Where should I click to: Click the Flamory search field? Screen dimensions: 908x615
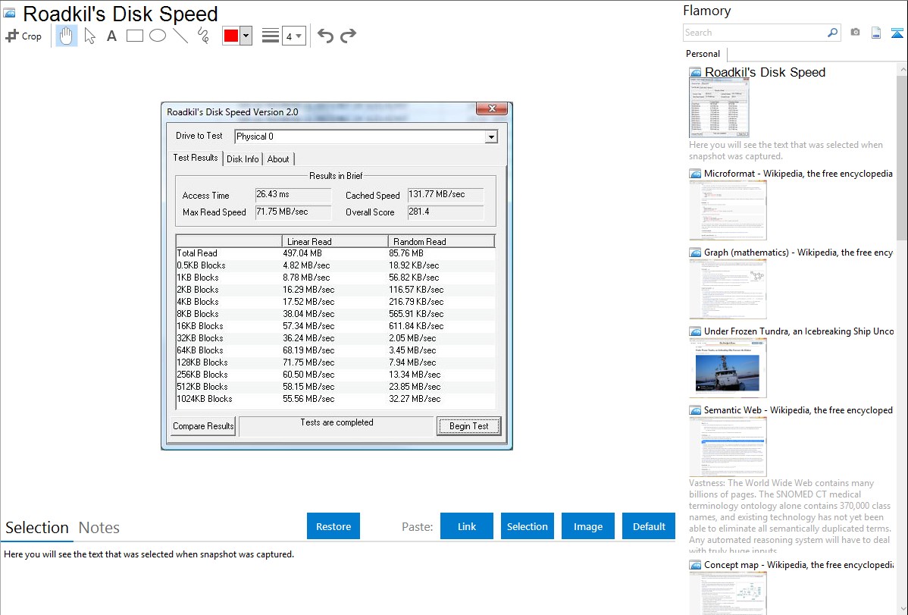[x=755, y=33]
